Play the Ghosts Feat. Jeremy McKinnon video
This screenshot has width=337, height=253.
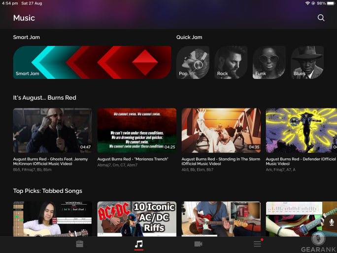click(x=53, y=130)
